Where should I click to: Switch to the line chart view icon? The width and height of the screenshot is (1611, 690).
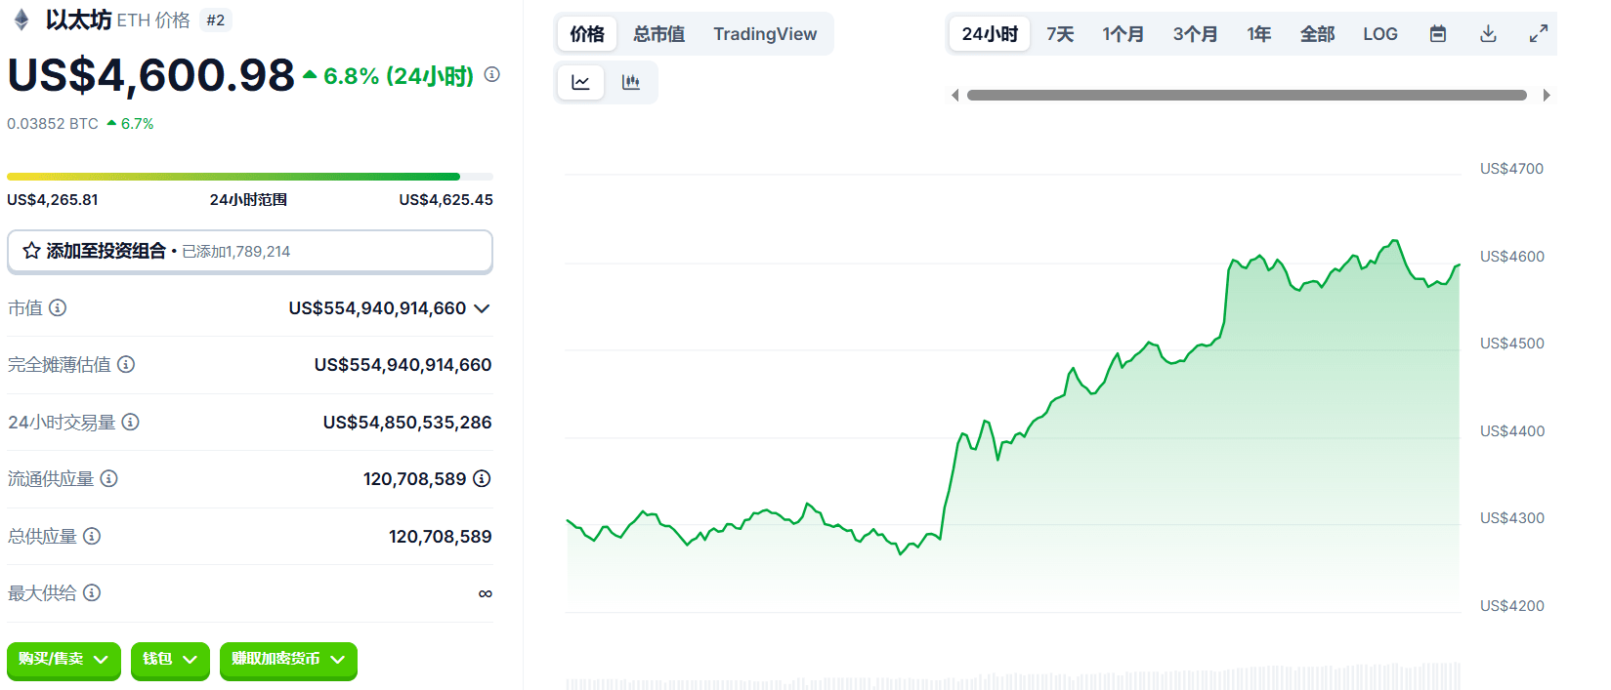(x=580, y=82)
